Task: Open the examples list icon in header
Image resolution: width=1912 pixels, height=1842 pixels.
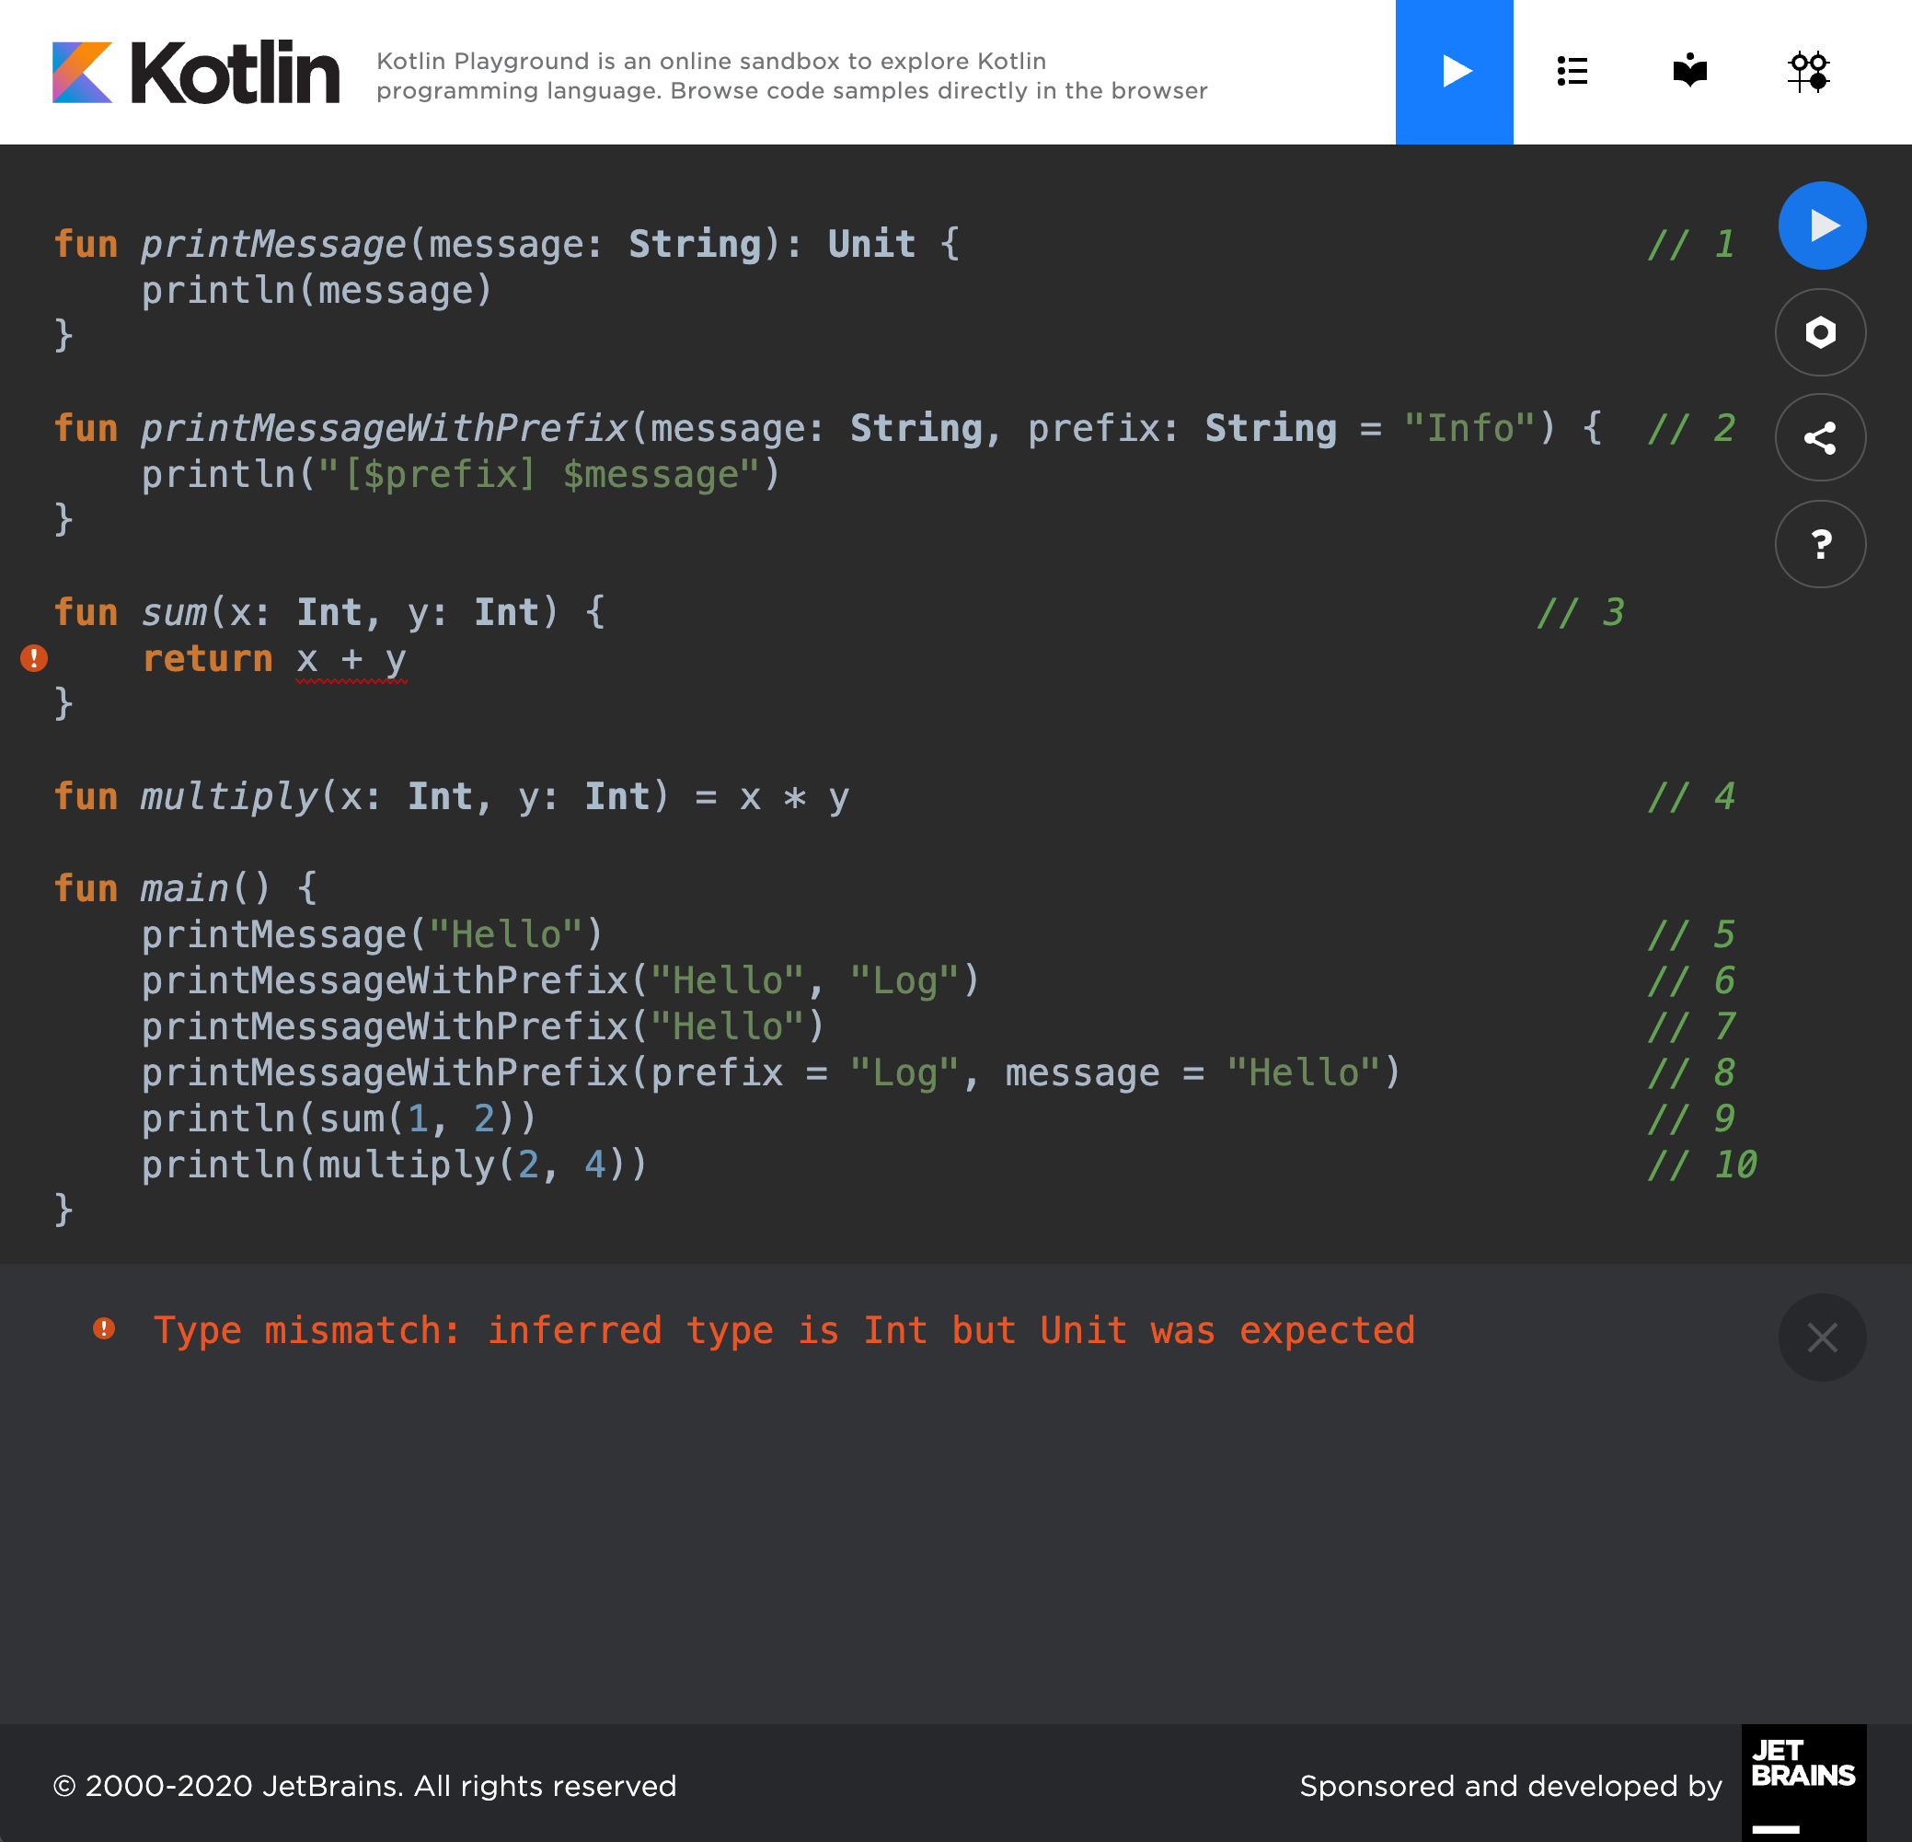Action: click(1572, 71)
